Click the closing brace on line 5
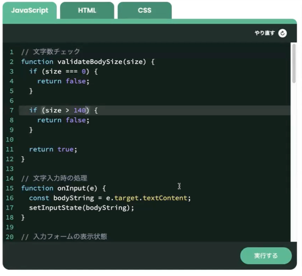This screenshot has width=302, height=276. (31, 91)
